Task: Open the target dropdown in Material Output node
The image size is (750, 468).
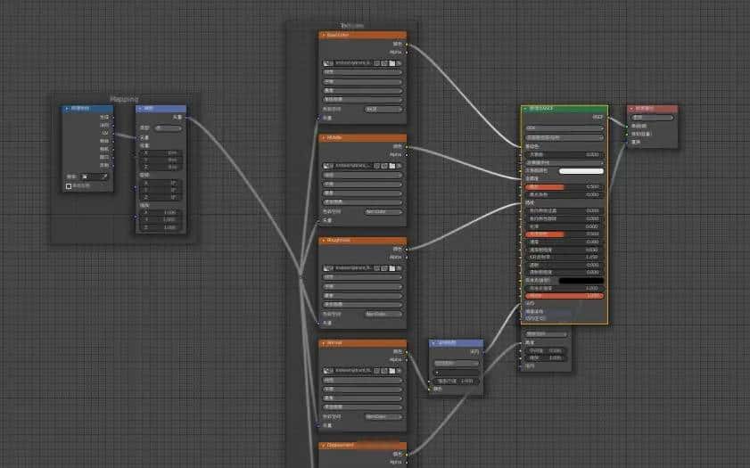Action: click(652, 117)
